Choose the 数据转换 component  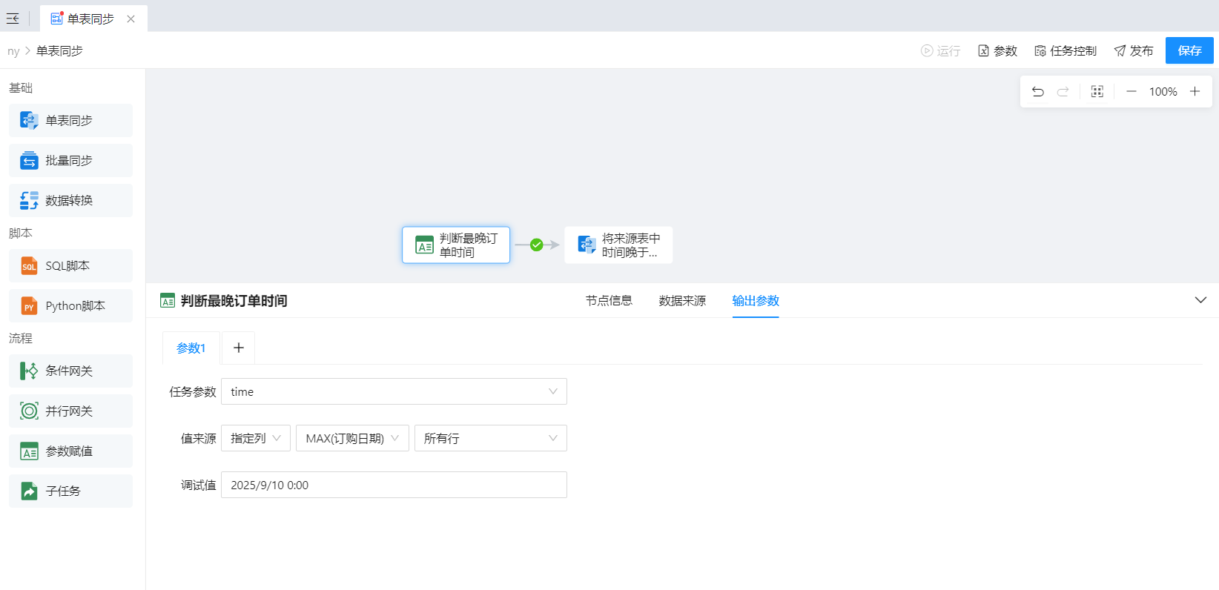[x=70, y=200]
